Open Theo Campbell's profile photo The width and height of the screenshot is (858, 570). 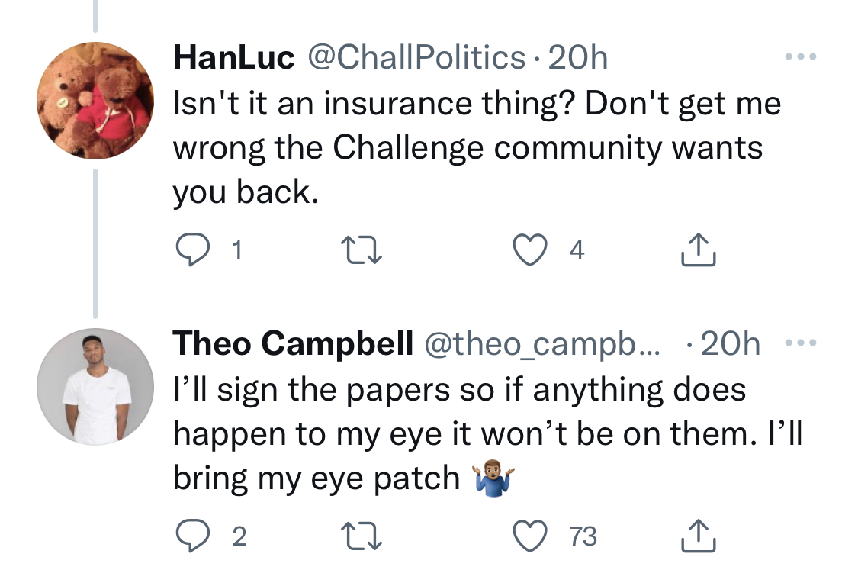(x=95, y=387)
